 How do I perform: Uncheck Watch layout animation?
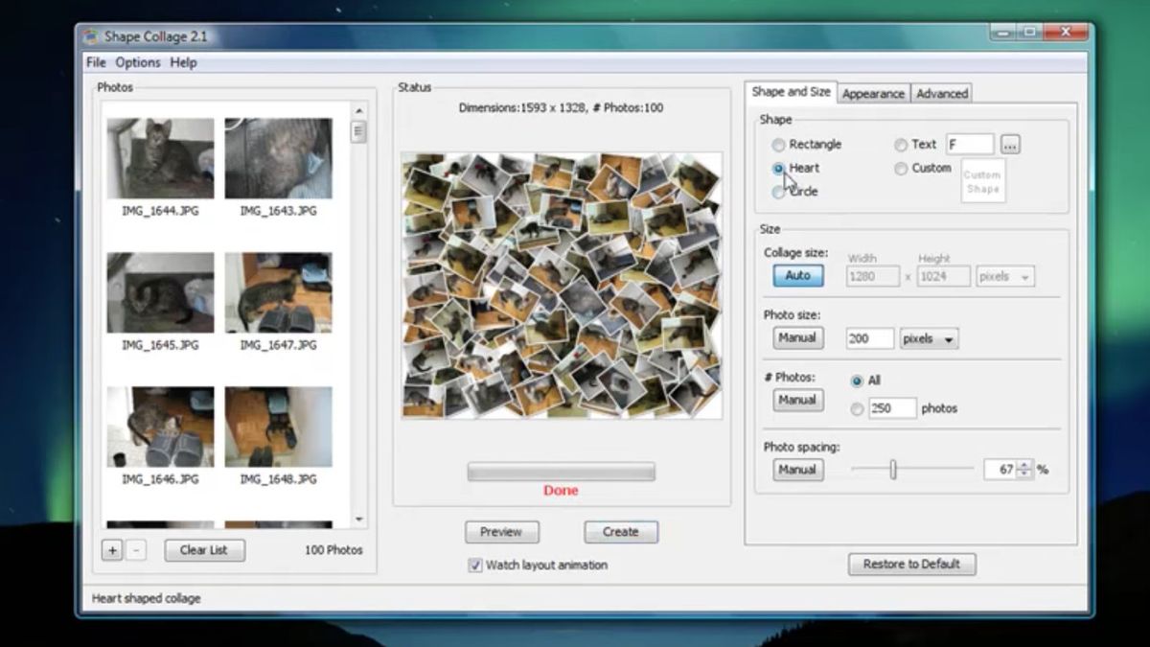click(474, 566)
